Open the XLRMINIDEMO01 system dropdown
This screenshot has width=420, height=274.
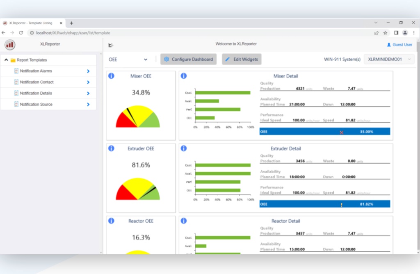389,59
